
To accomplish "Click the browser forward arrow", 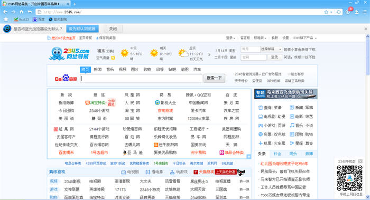I will point(13,12).
